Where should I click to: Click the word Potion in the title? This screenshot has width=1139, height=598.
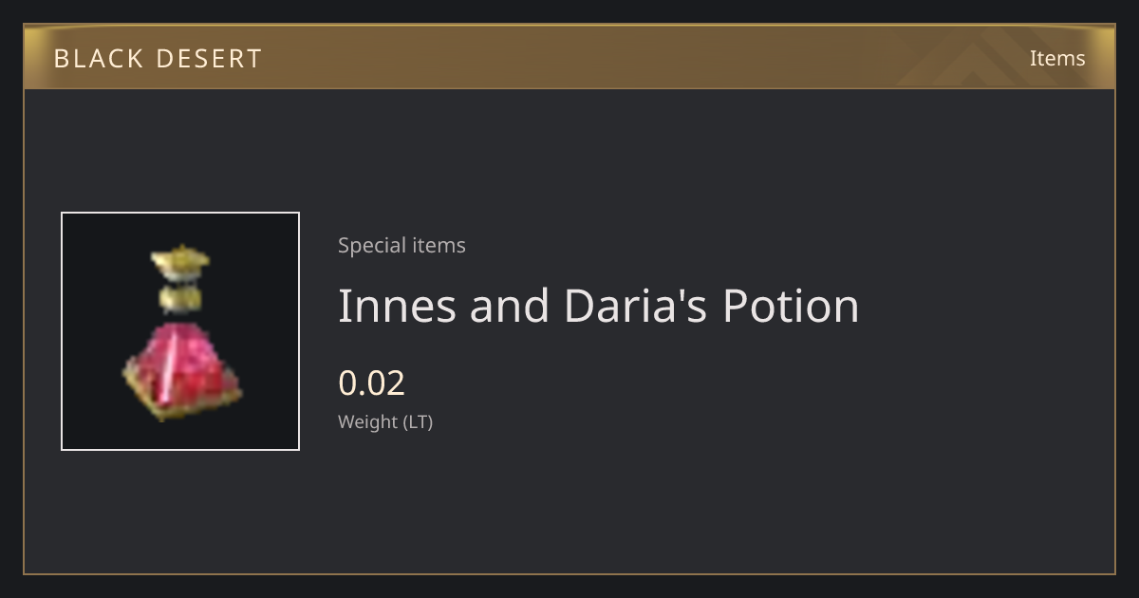click(792, 306)
